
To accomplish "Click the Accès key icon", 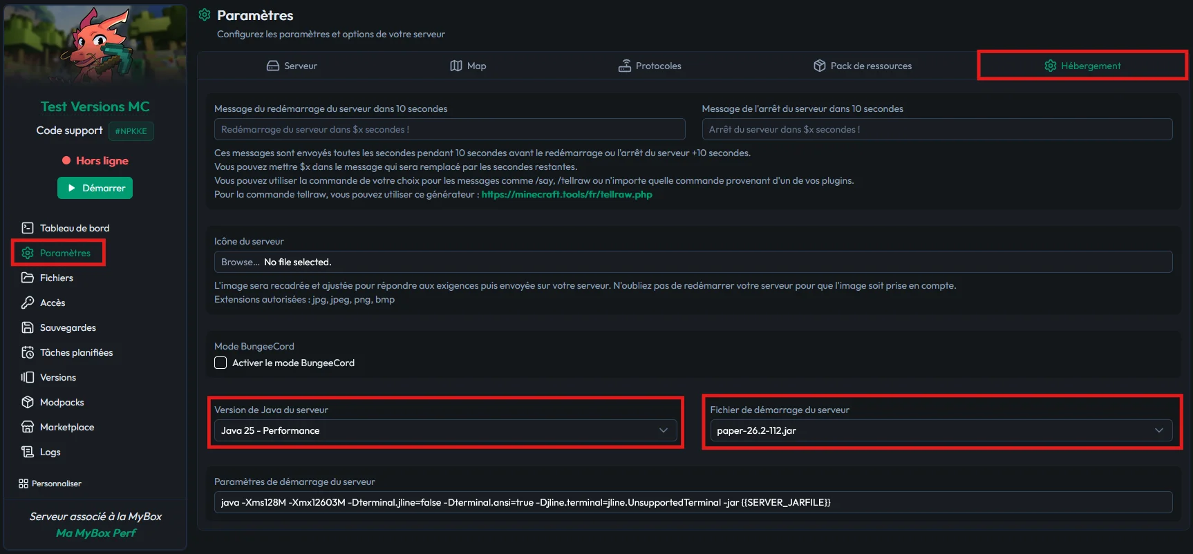I will 28,303.
